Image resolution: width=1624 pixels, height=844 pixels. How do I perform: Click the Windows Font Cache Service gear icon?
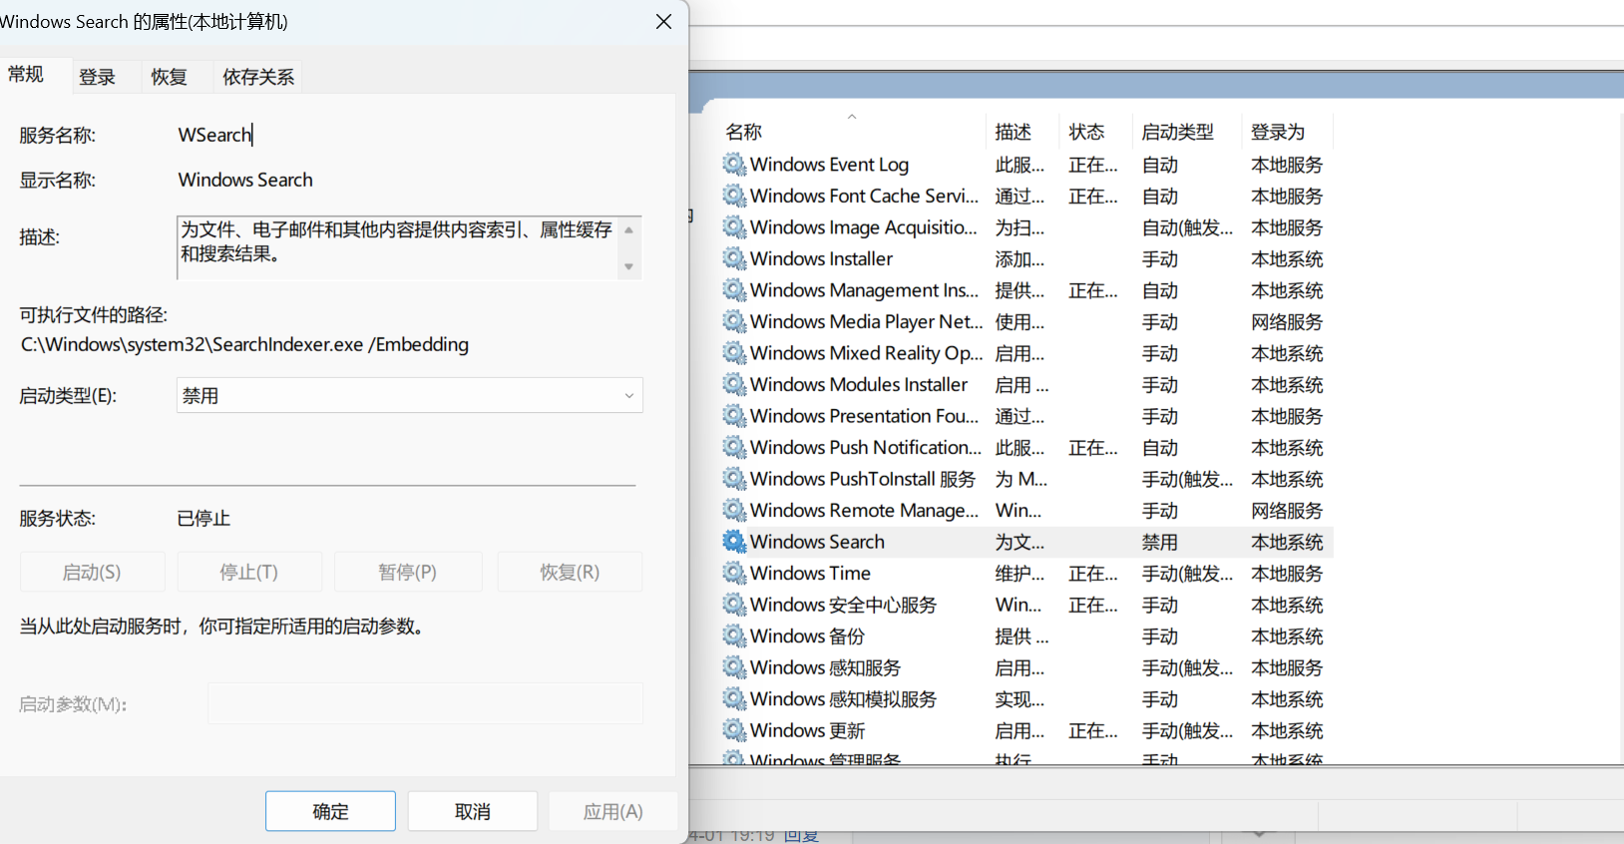(734, 196)
